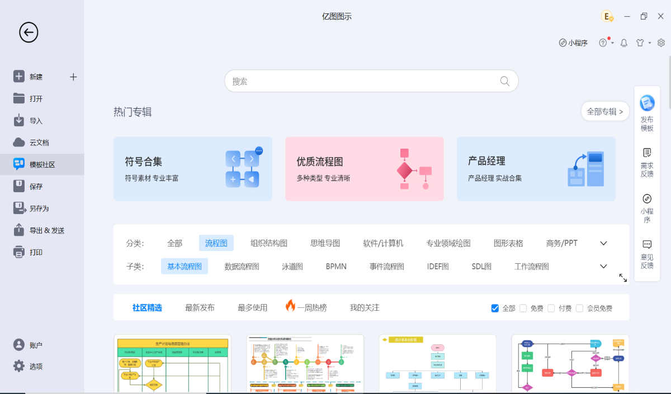Choose the 商务/PPT category
This screenshot has height=394, width=671.
coord(562,243)
